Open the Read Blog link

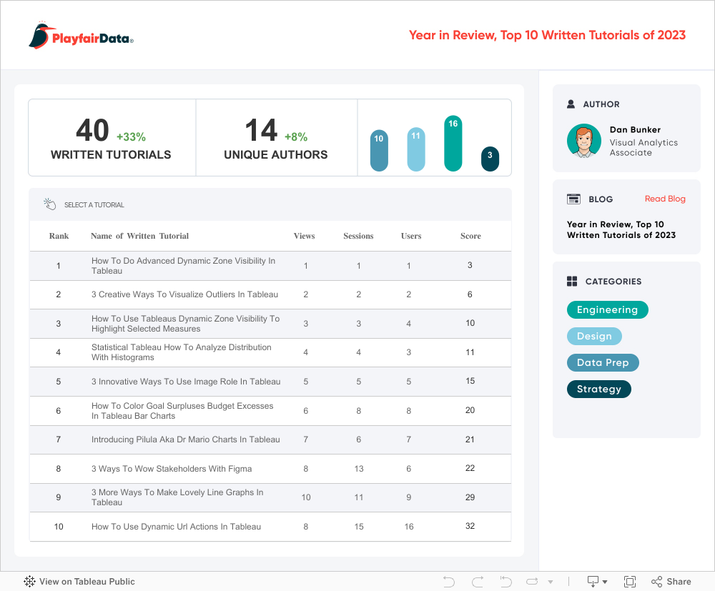pos(665,199)
